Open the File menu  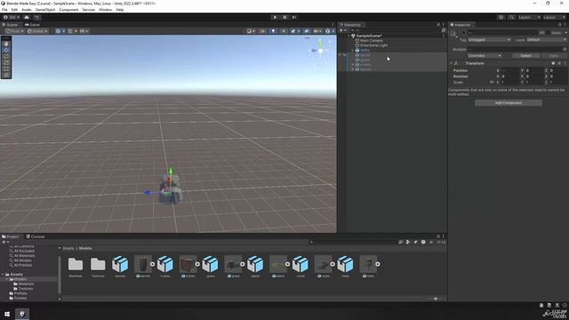click(x=4, y=10)
